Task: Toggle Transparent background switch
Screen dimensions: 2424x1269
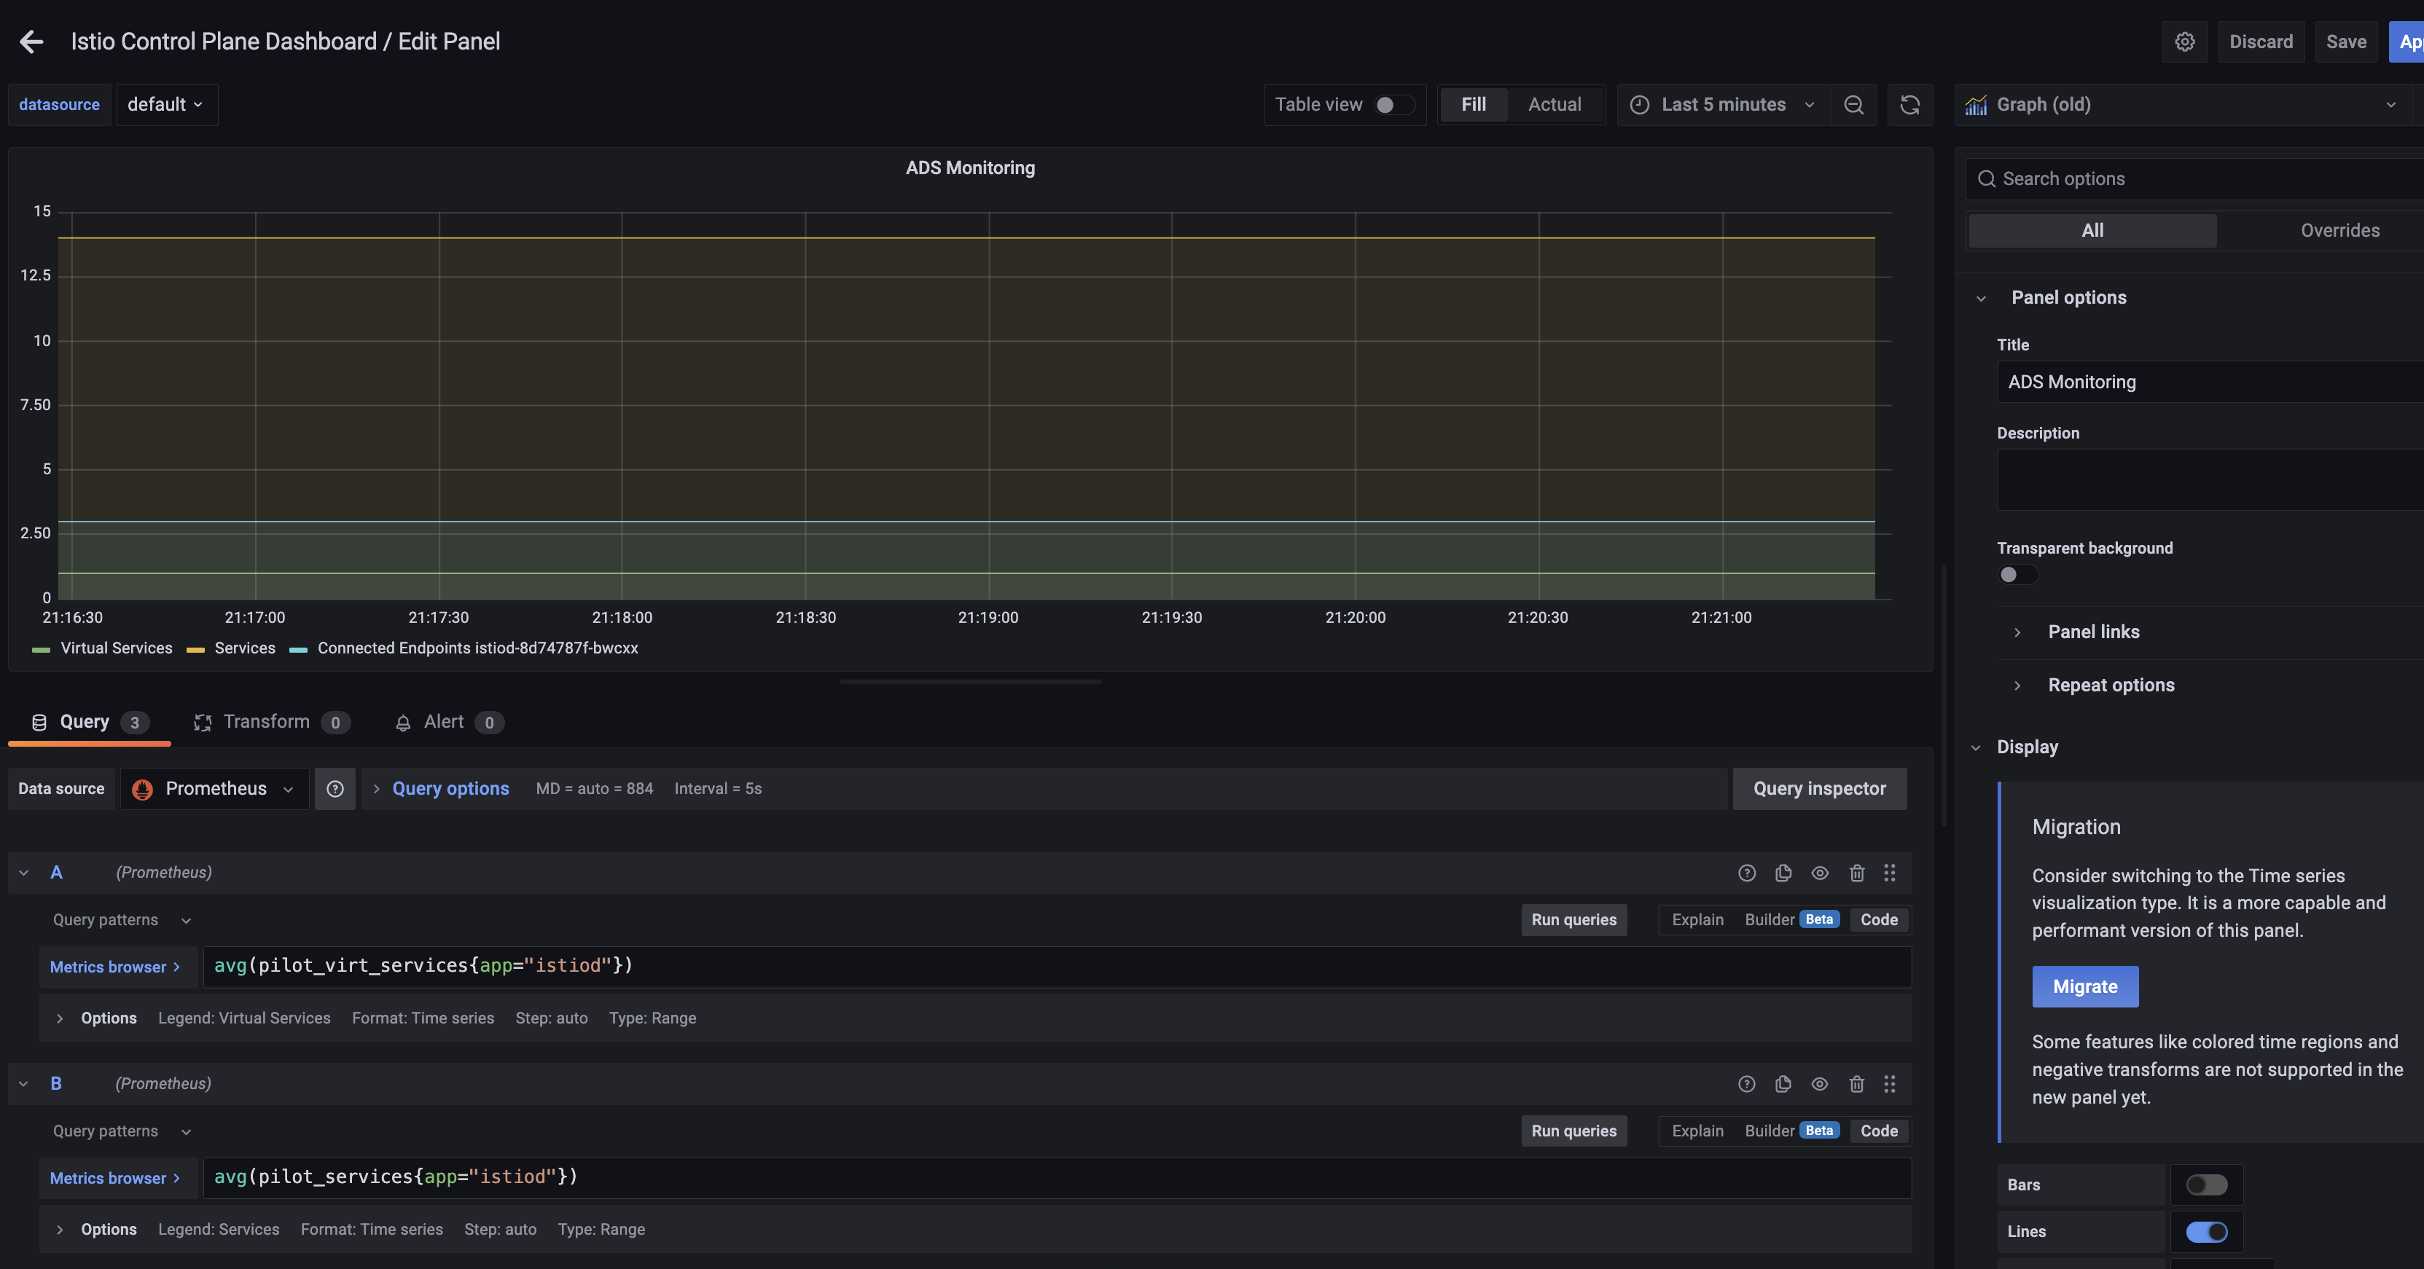Action: coord(2017,575)
